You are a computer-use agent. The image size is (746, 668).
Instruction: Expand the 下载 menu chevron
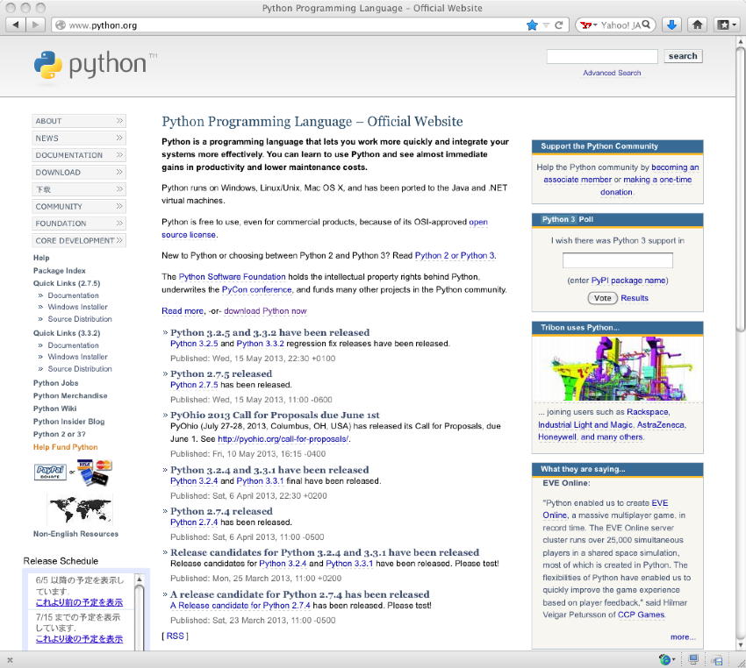tap(119, 189)
